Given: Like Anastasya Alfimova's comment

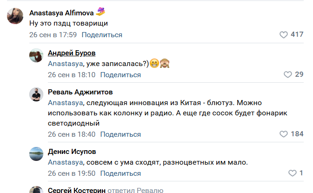Looking at the screenshot, I should (x=284, y=34).
